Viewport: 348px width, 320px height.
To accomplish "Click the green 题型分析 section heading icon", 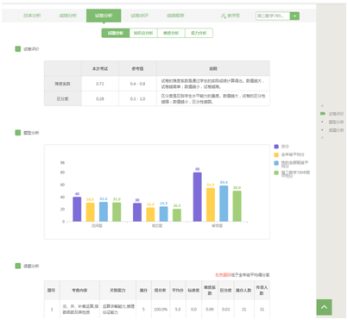I will (18, 133).
